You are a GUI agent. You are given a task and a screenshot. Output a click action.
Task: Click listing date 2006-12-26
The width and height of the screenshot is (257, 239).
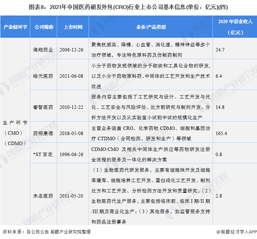tap(71, 50)
